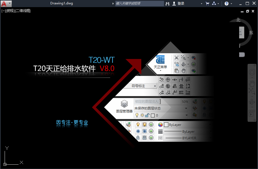Image resolution: width=258 pixels, height=169 pixels.
Task: Open the [俯视] view controls menu
Action: coord(10,11)
